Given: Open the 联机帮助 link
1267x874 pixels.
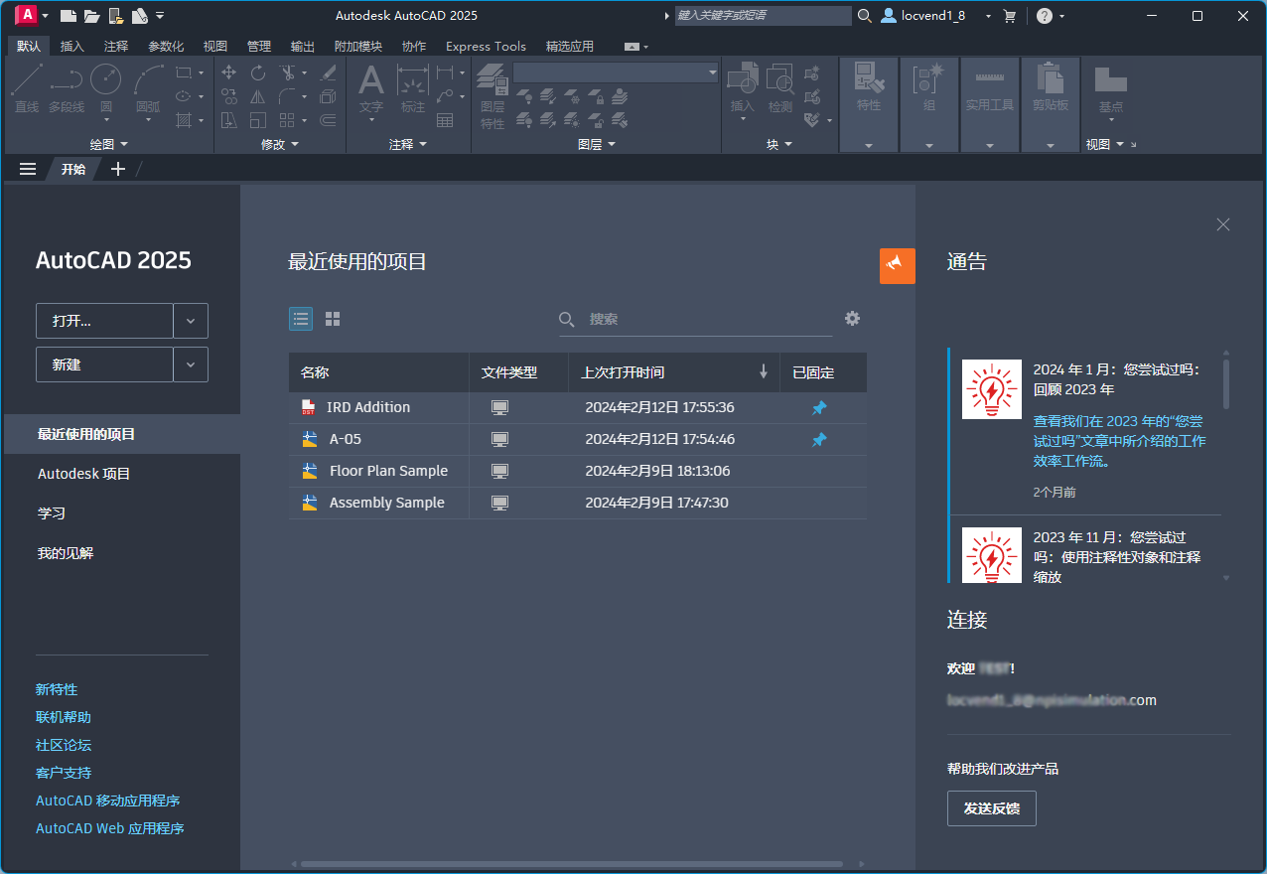Looking at the screenshot, I should coord(64,717).
